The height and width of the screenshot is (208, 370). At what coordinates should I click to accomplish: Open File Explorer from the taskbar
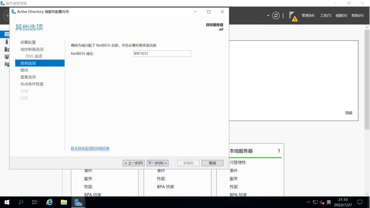64,202
